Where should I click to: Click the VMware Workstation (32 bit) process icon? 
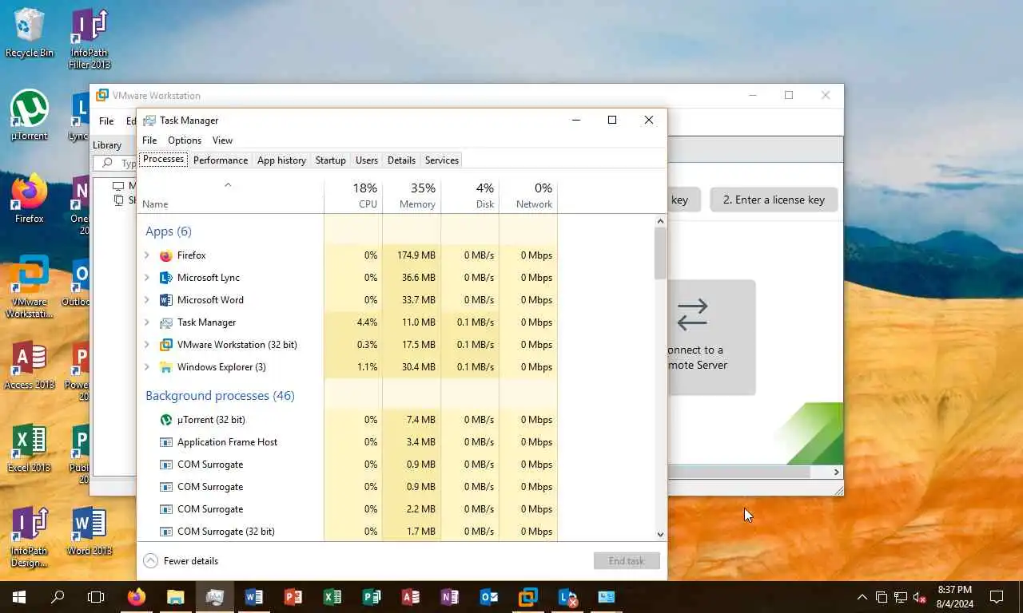(x=166, y=345)
